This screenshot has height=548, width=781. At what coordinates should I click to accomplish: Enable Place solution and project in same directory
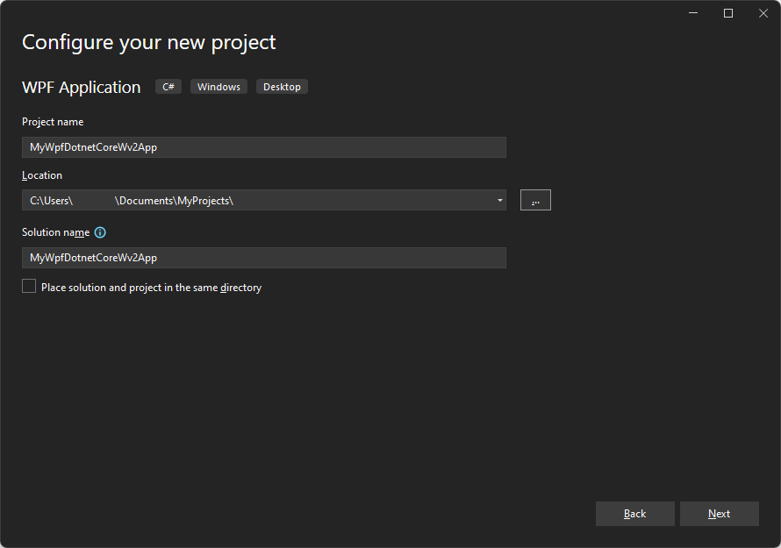pyautogui.click(x=29, y=285)
